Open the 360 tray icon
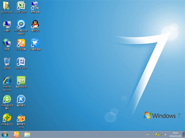Viewport: 185px width, 138px height. (157, 135)
